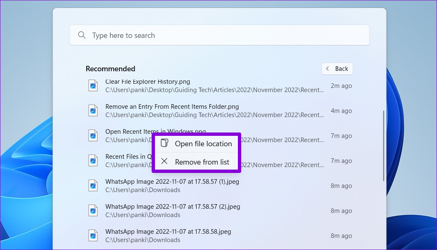The width and height of the screenshot is (437, 250).
Task: Click the image file icon for Clear File Explorer History.png
Action: click(x=92, y=85)
